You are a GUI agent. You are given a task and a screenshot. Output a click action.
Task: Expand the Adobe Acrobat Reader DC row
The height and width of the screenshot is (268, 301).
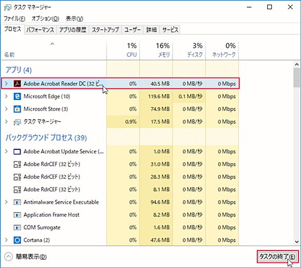pos(6,84)
